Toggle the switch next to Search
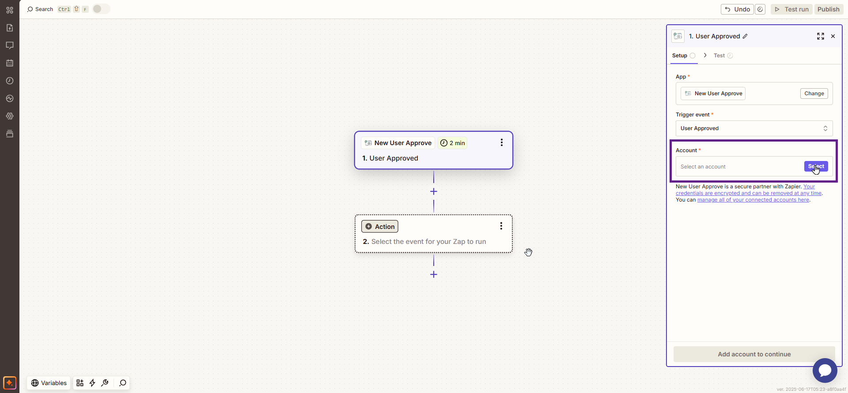 point(101,9)
